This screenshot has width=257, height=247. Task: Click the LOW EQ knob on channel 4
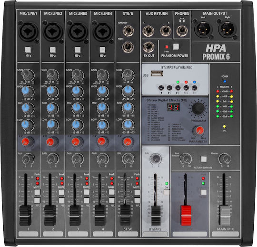(x=103, y=124)
